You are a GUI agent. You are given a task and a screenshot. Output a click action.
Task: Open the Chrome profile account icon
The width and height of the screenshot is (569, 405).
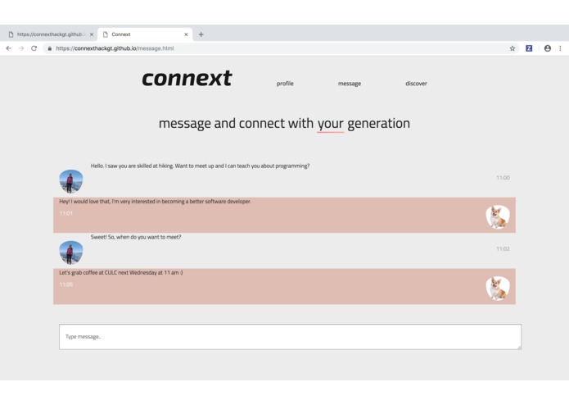(x=548, y=48)
